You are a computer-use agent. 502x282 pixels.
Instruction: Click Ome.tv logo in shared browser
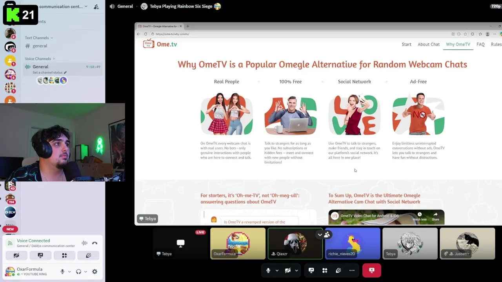pos(160,44)
